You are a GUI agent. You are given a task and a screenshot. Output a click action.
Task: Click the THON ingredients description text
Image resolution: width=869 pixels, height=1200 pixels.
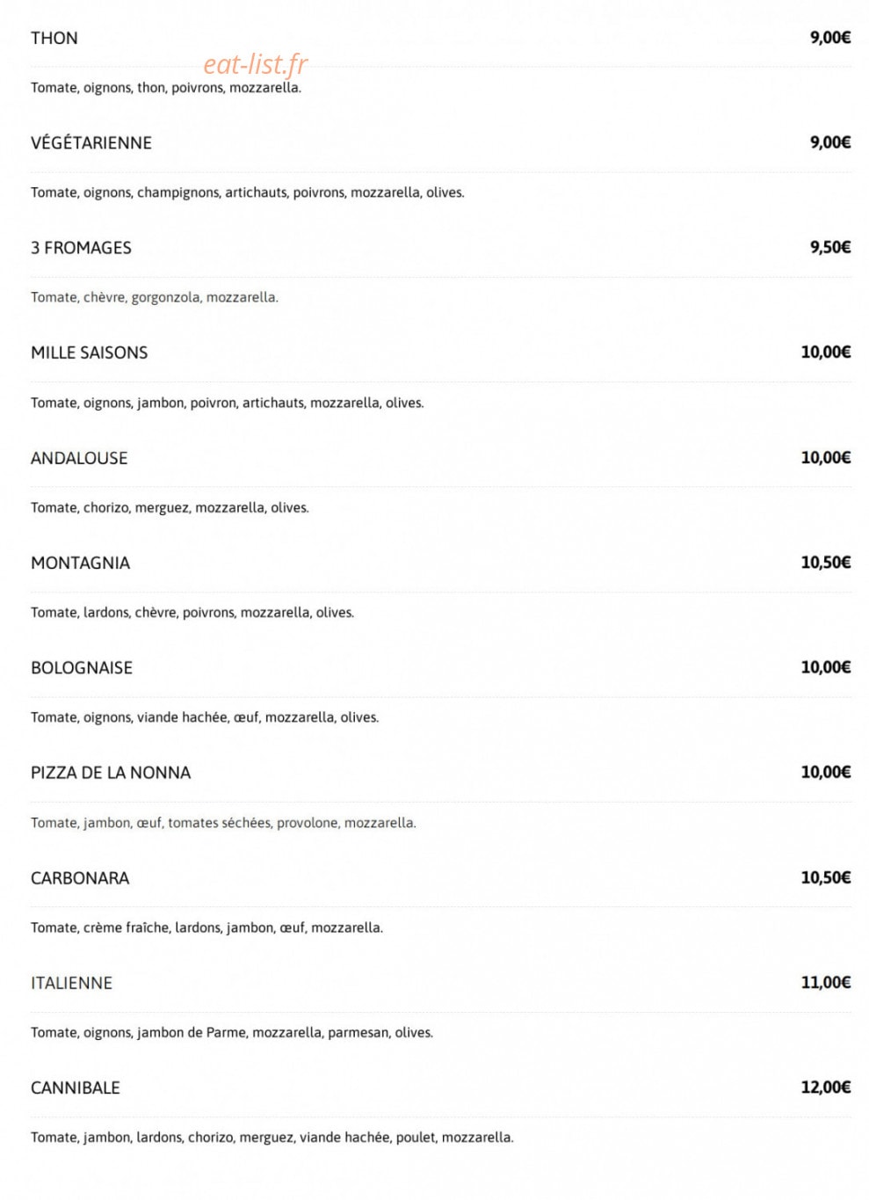(x=166, y=88)
